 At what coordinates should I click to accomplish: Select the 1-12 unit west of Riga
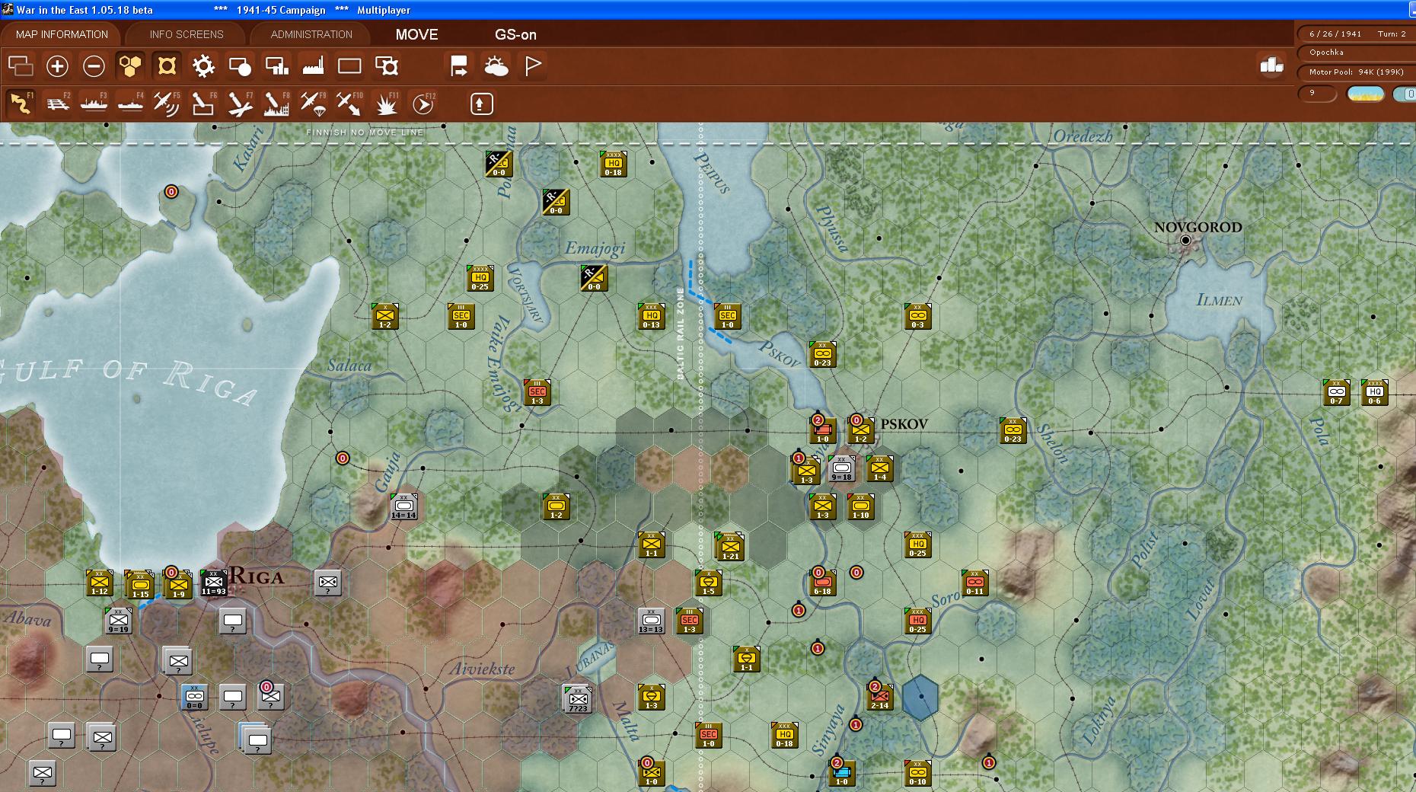pyautogui.click(x=99, y=583)
